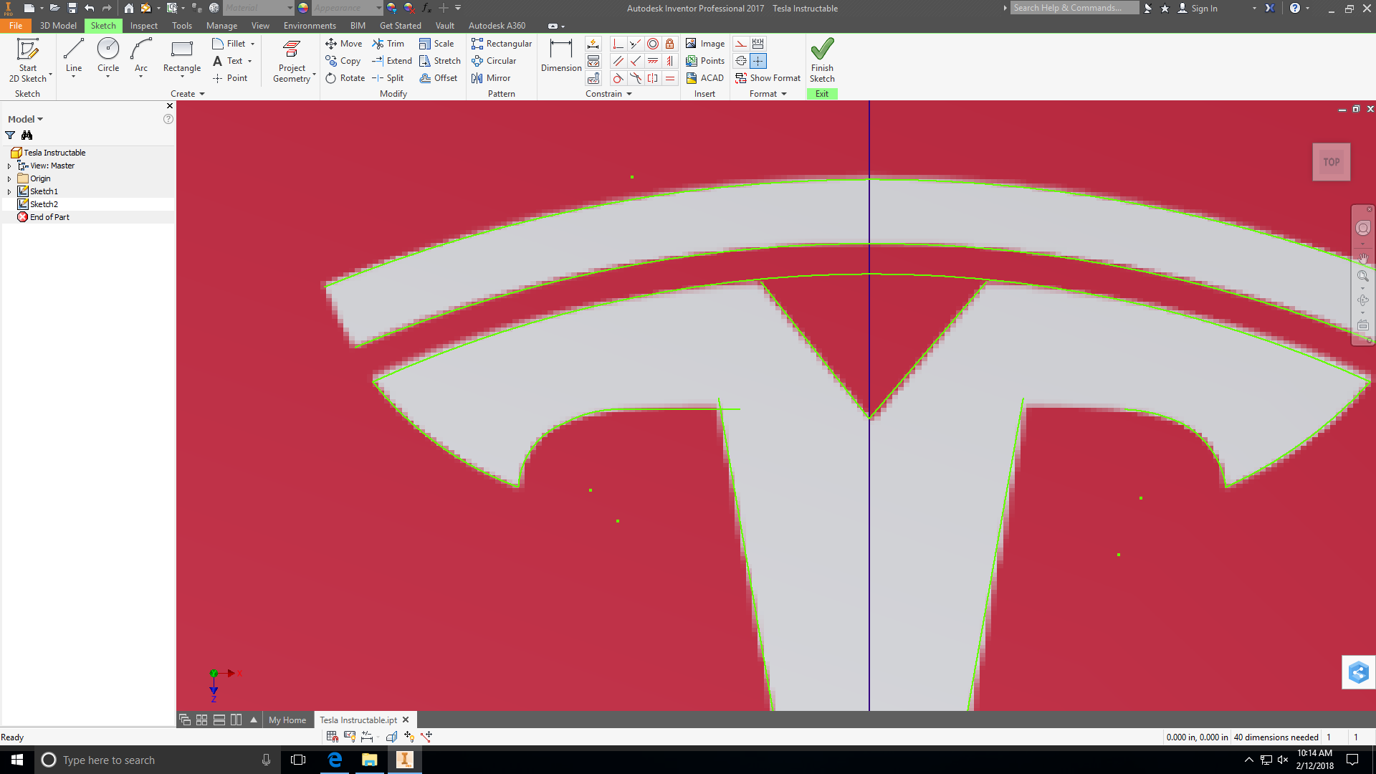Screen dimensions: 1376x774
Task: Select the Line sketch tool
Action: [74, 56]
